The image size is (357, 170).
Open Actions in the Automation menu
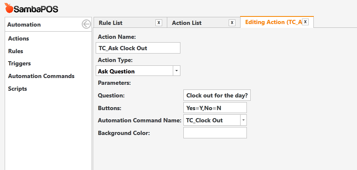pos(19,38)
